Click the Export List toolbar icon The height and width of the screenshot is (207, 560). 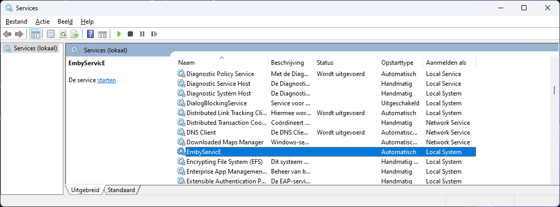pyautogui.click(x=75, y=34)
